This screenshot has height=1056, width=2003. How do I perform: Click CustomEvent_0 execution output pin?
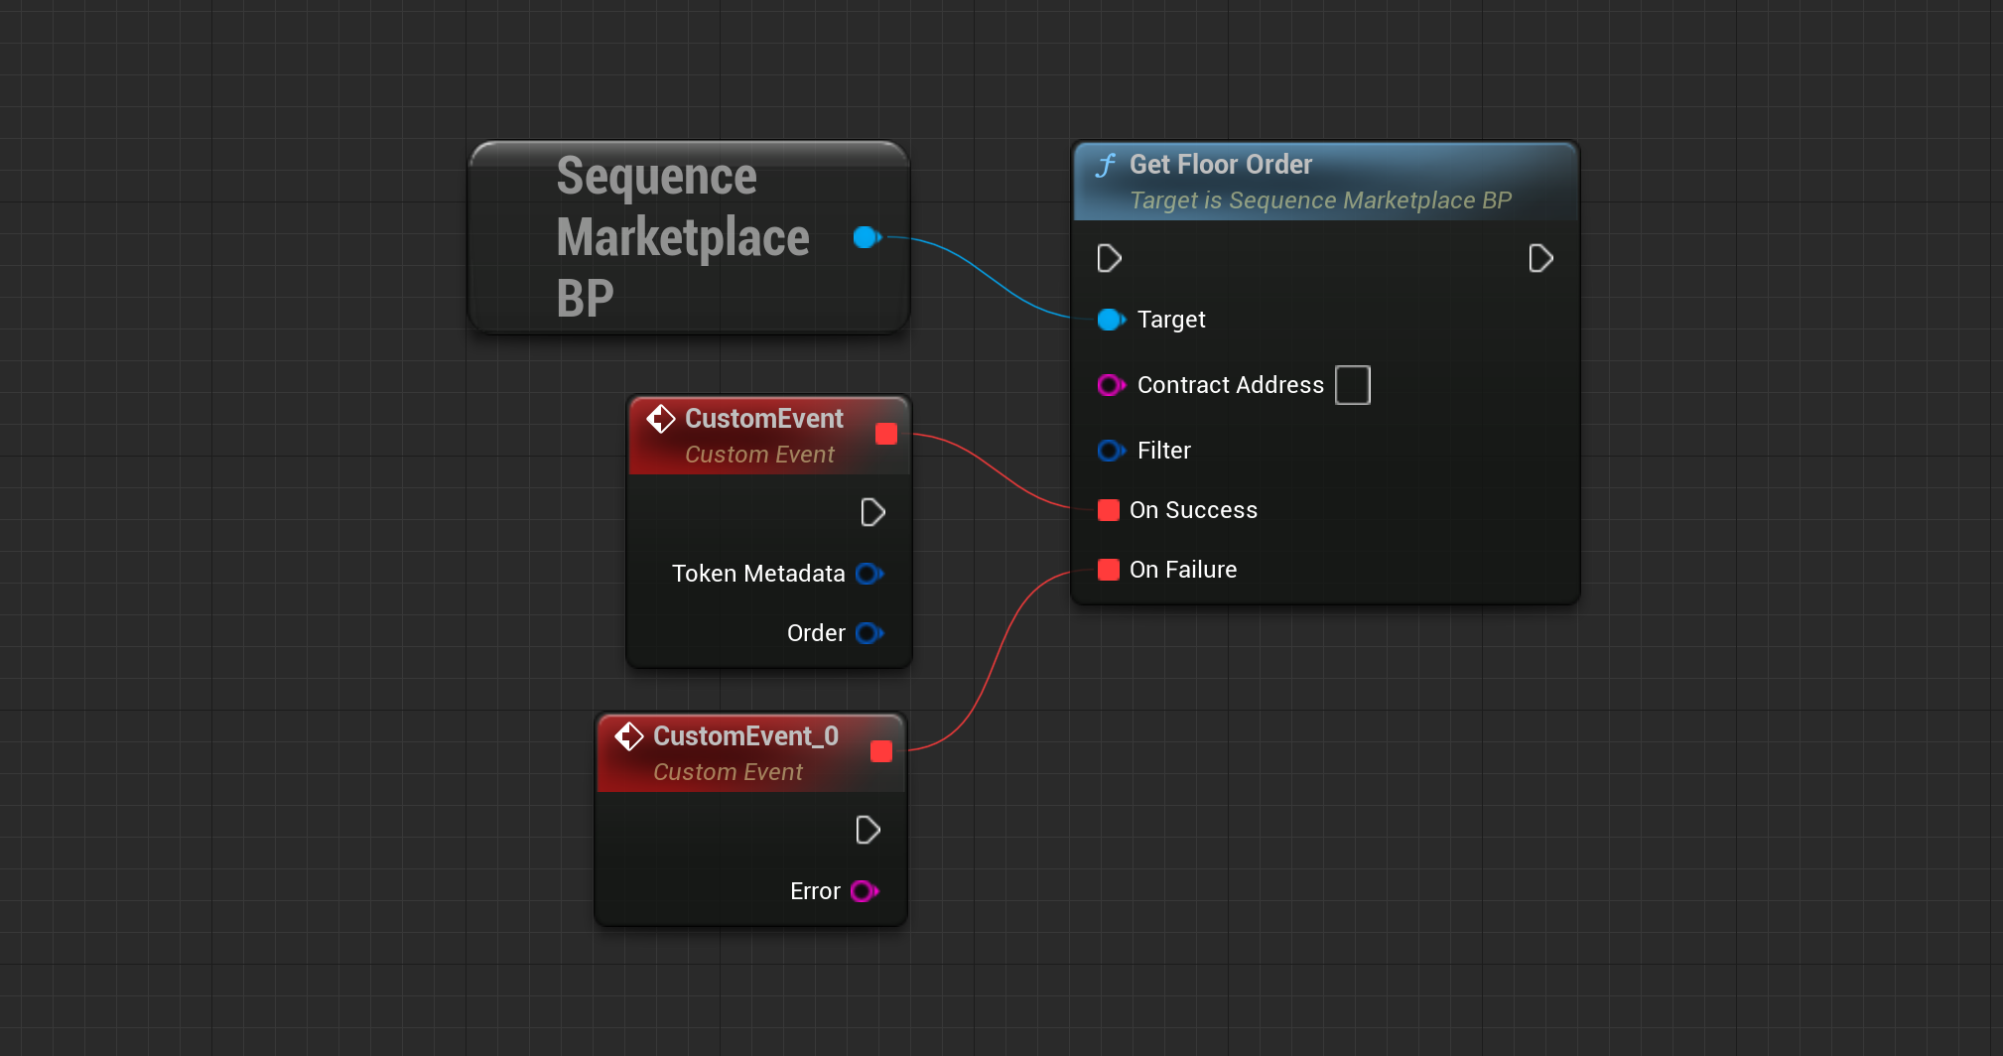868,830
